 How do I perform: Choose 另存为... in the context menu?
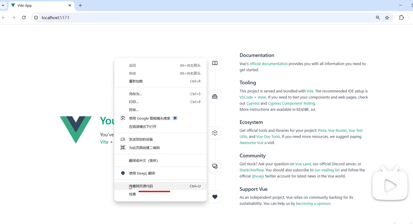tap(160, 94)
